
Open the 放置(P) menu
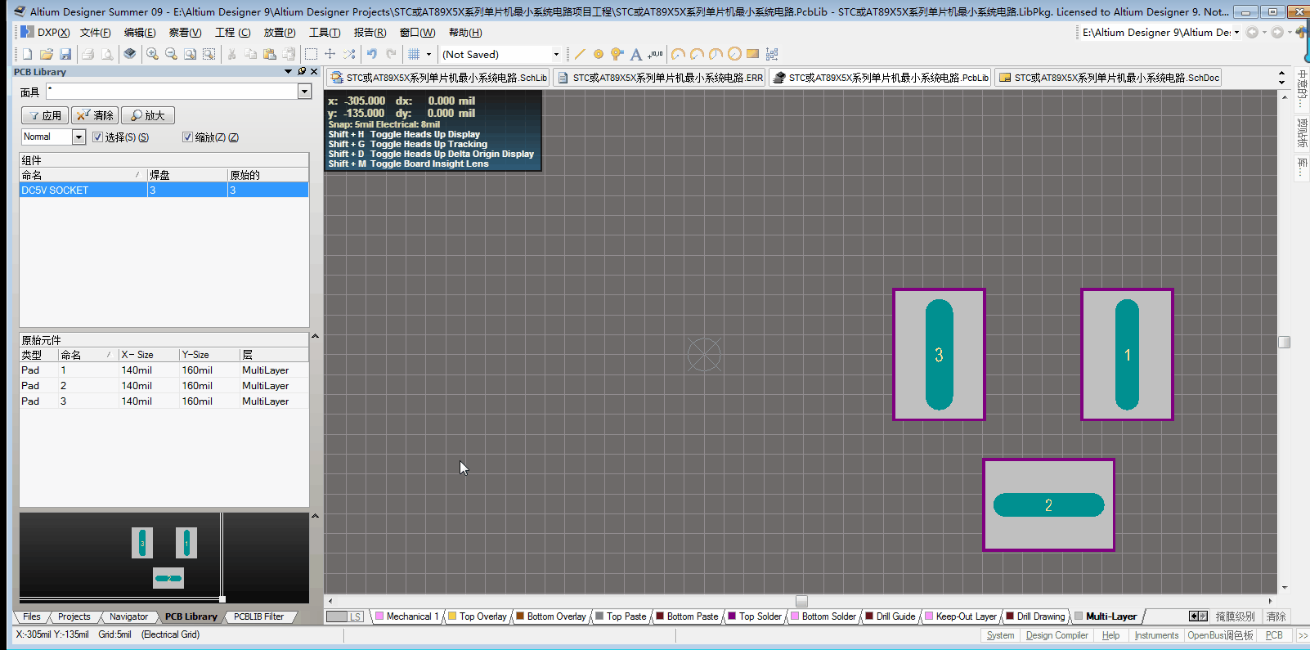280,33
